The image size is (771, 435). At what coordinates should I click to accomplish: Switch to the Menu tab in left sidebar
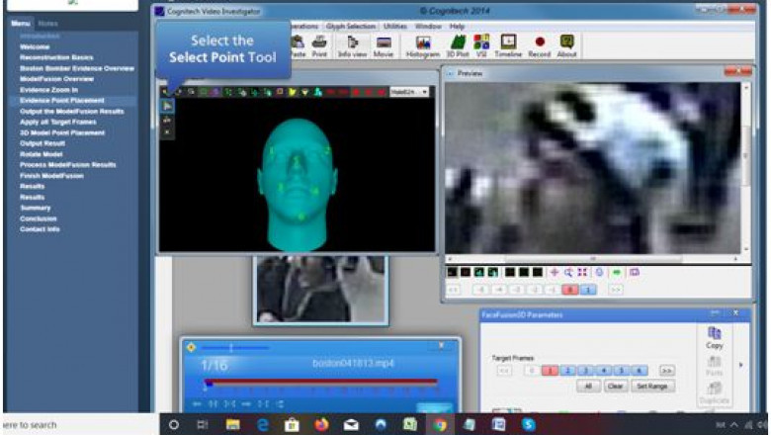coord(21,23)
